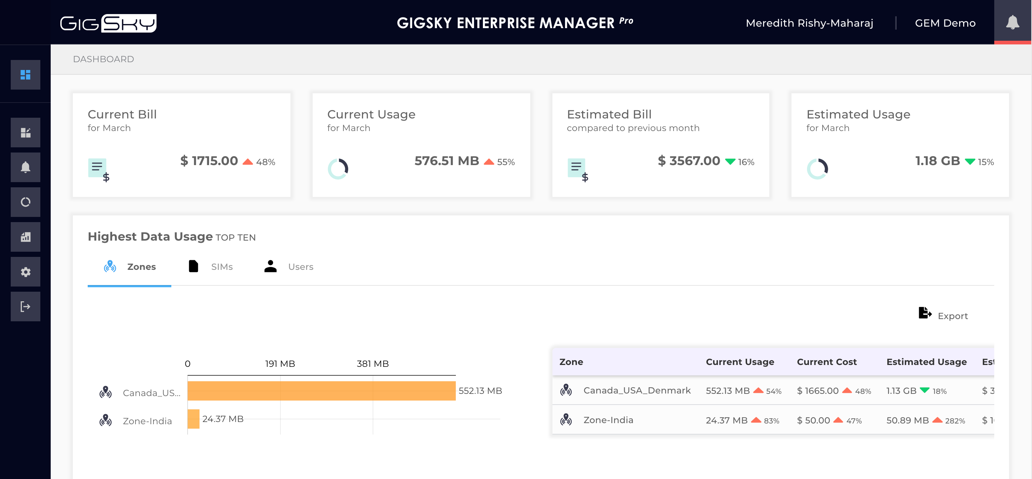The height and width of the screenshot is (479, 1032).
Task: Switch to the Zones tab
Action: pyautogui.click(x=130, y=267)
